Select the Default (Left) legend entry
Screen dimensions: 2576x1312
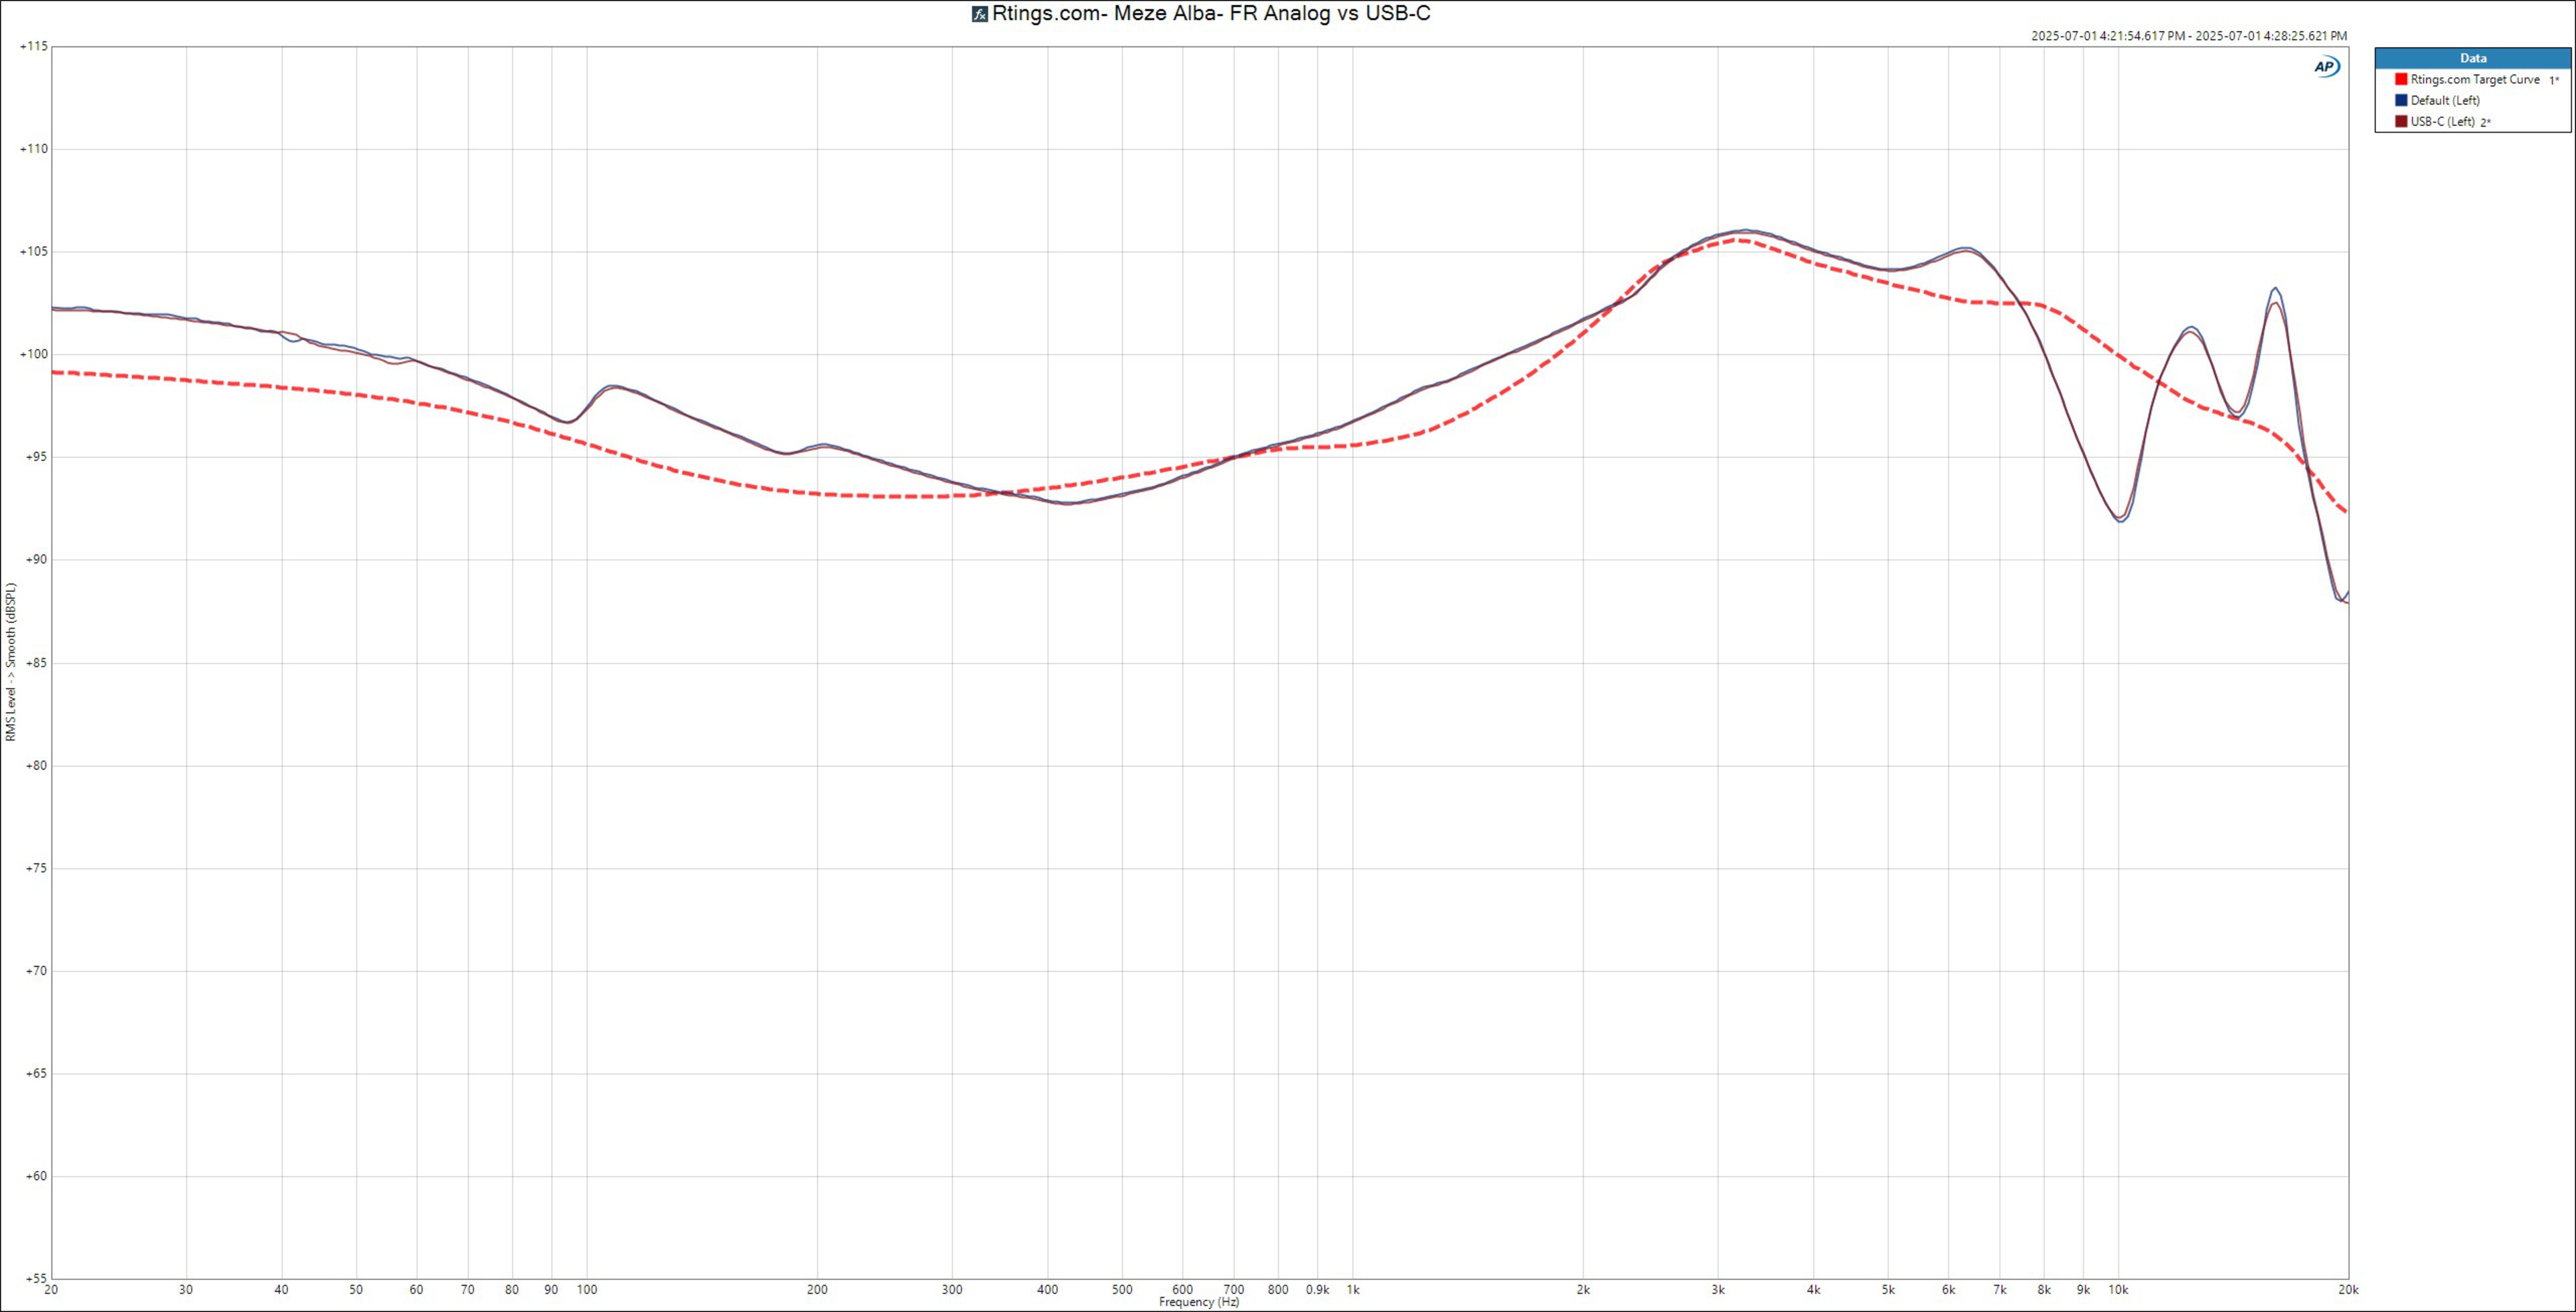pyautogui.click(x=2445, y=100)
